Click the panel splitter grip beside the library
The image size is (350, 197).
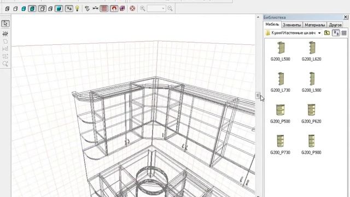[x=258, y=96]
